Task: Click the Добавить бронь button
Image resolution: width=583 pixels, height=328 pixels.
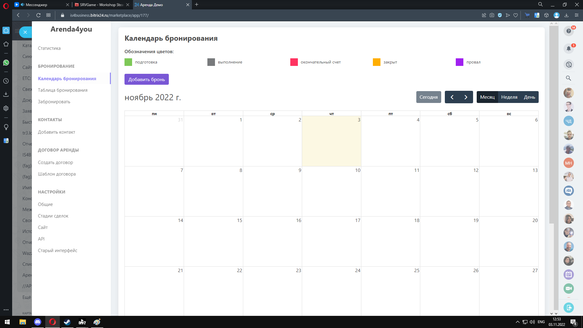Action: pyautogui.click(x=146, y=79)
